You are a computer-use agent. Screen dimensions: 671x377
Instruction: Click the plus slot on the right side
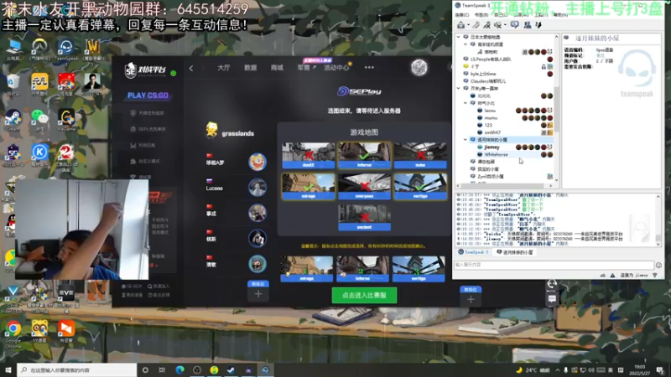pos(471,299)
